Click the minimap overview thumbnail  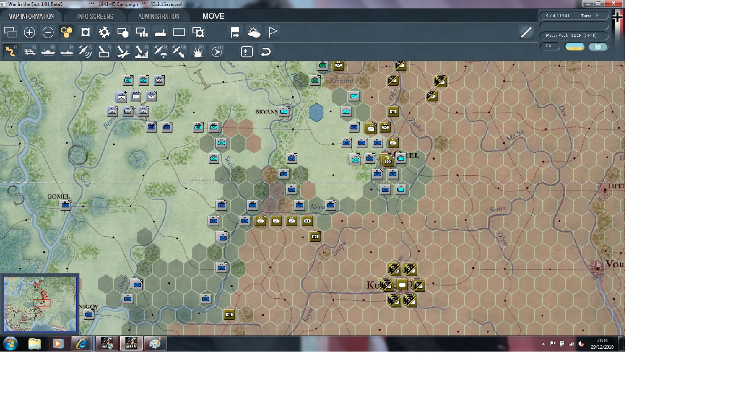tap(40, 304)
